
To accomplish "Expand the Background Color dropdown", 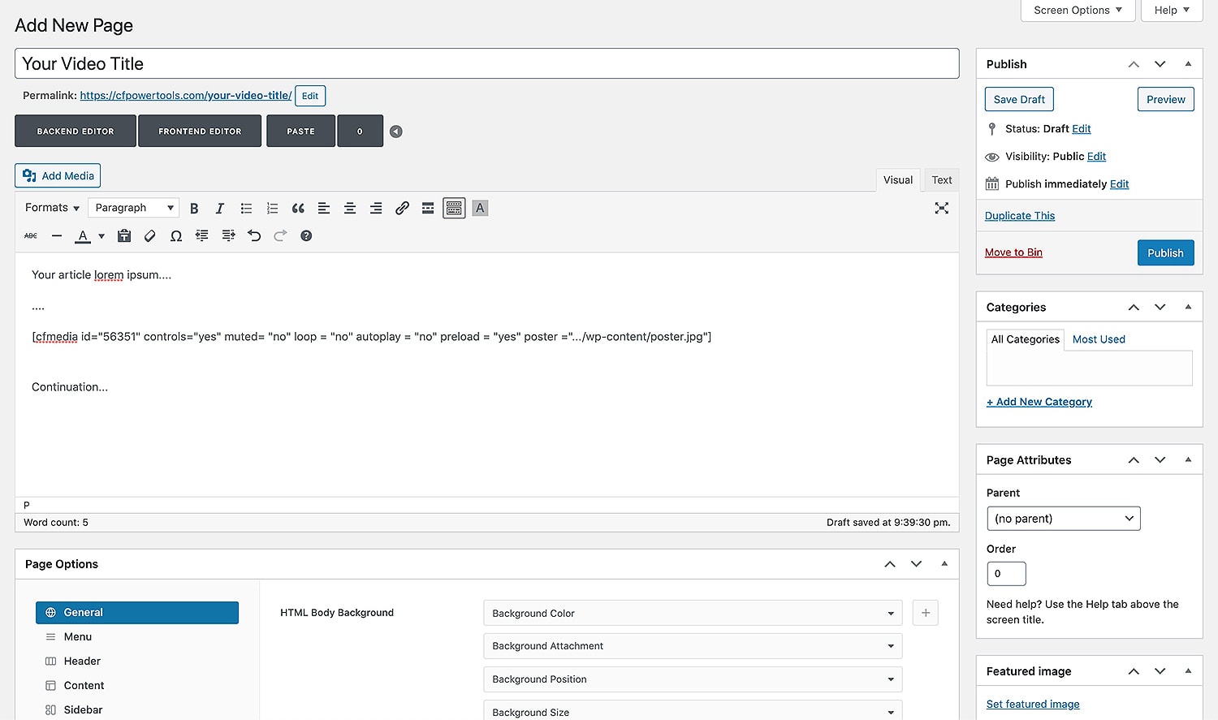I will coord(693,614).
